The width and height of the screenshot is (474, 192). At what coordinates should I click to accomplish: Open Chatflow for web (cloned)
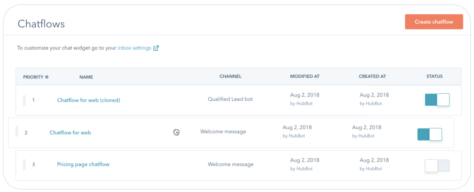pos(88,100)
